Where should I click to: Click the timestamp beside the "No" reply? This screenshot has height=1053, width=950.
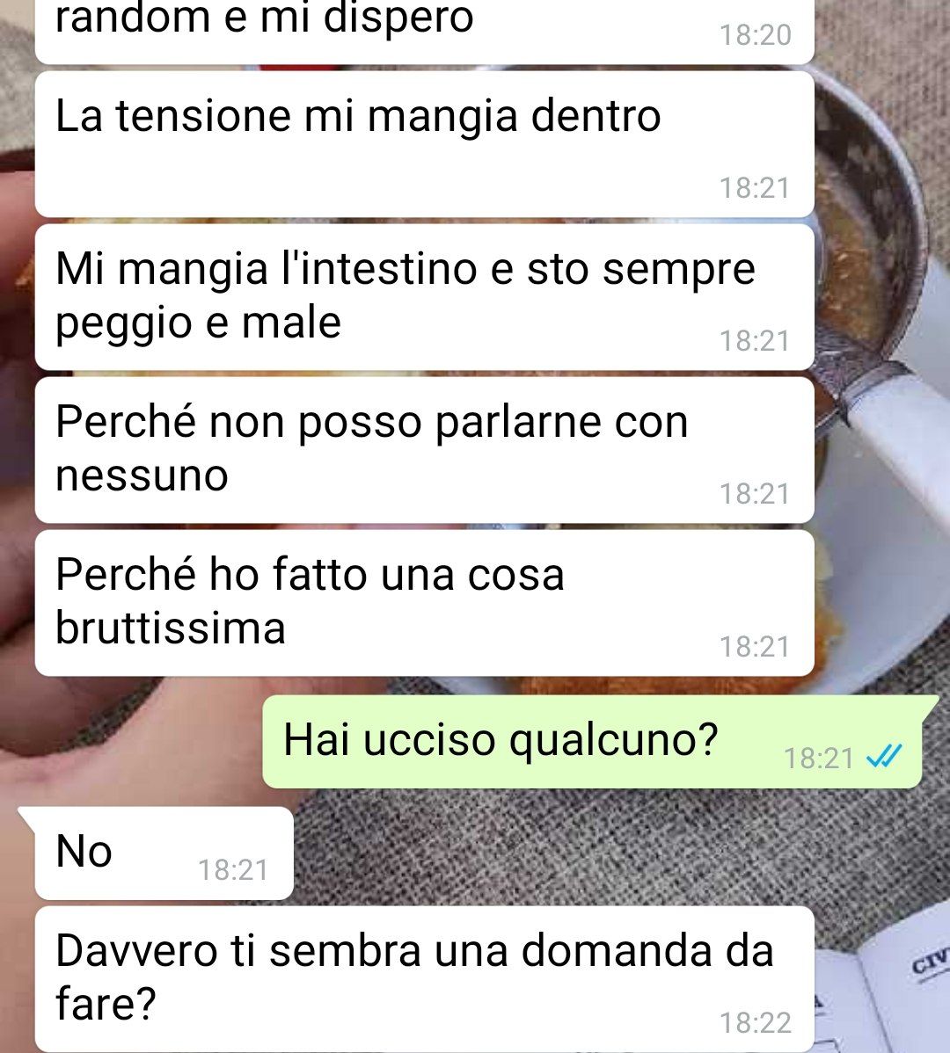coord(233,870)
